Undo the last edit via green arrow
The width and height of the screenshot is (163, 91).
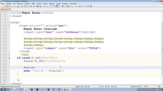tap(31, 6)
